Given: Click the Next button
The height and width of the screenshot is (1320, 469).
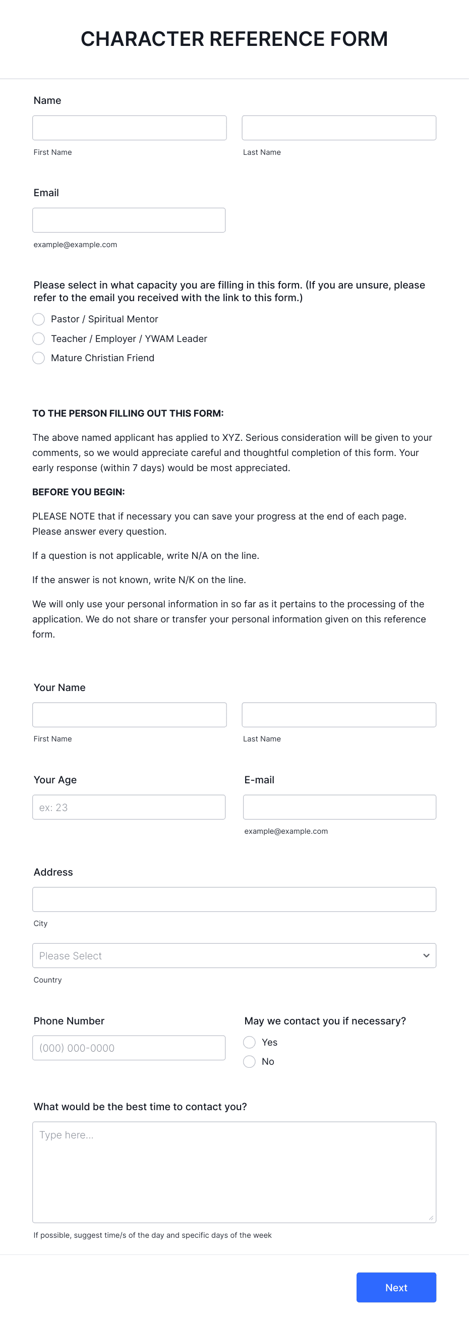Looking at the screenshot, I should coord(396,1287).
